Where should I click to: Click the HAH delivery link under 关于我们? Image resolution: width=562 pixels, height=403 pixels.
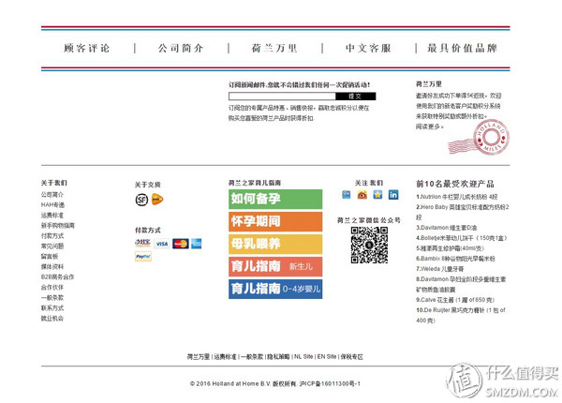52,204
